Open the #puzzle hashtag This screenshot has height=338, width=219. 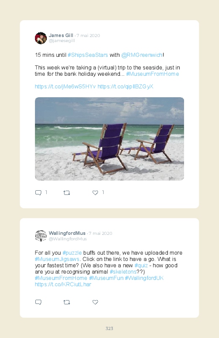coord(72,253)
